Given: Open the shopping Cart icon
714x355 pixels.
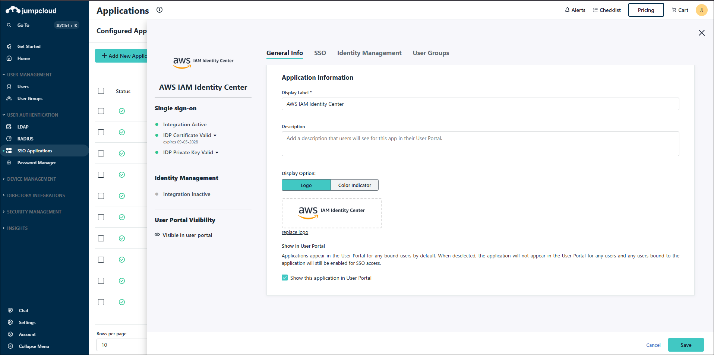Looking at the screenshot, I should pos(674,10).
